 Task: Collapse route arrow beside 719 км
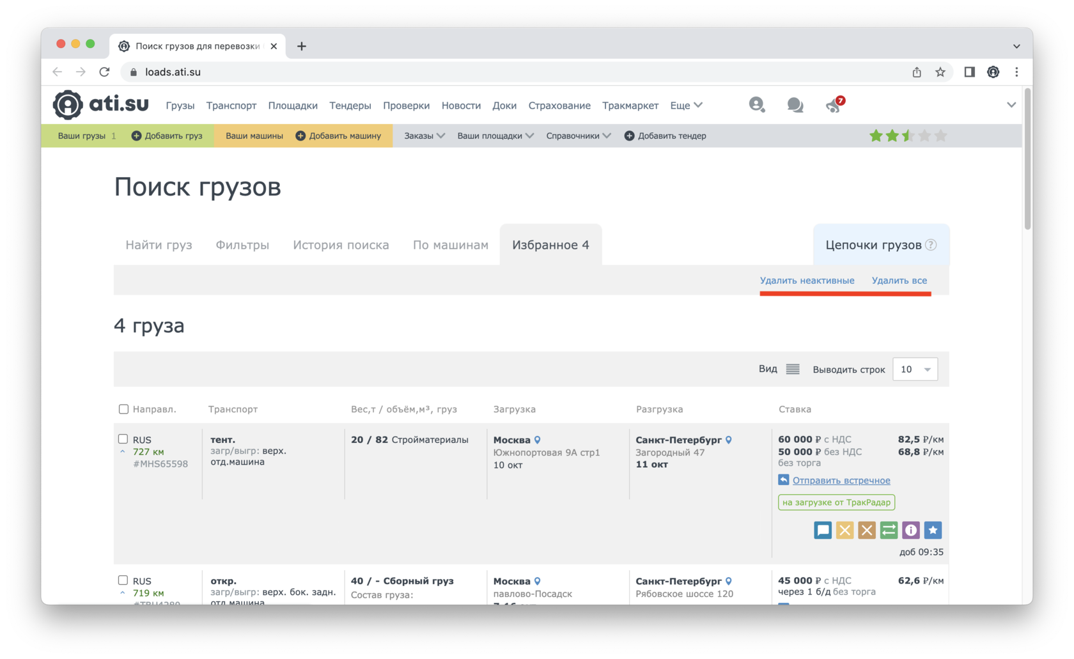point(123,593)
